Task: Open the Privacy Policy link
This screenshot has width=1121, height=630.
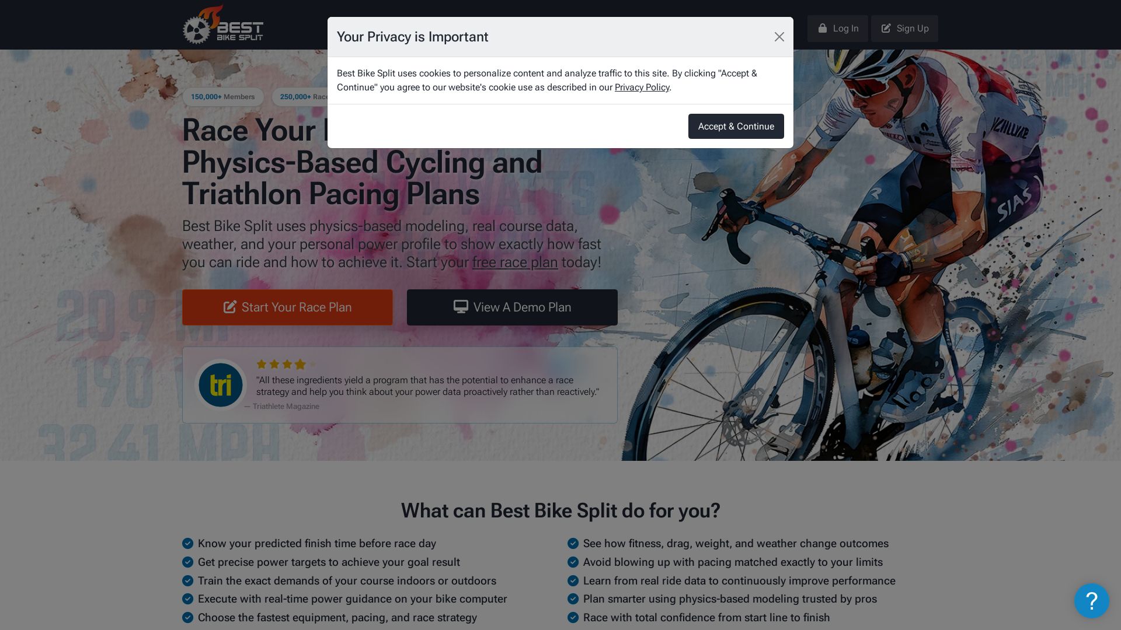Action: coord(642,87)
